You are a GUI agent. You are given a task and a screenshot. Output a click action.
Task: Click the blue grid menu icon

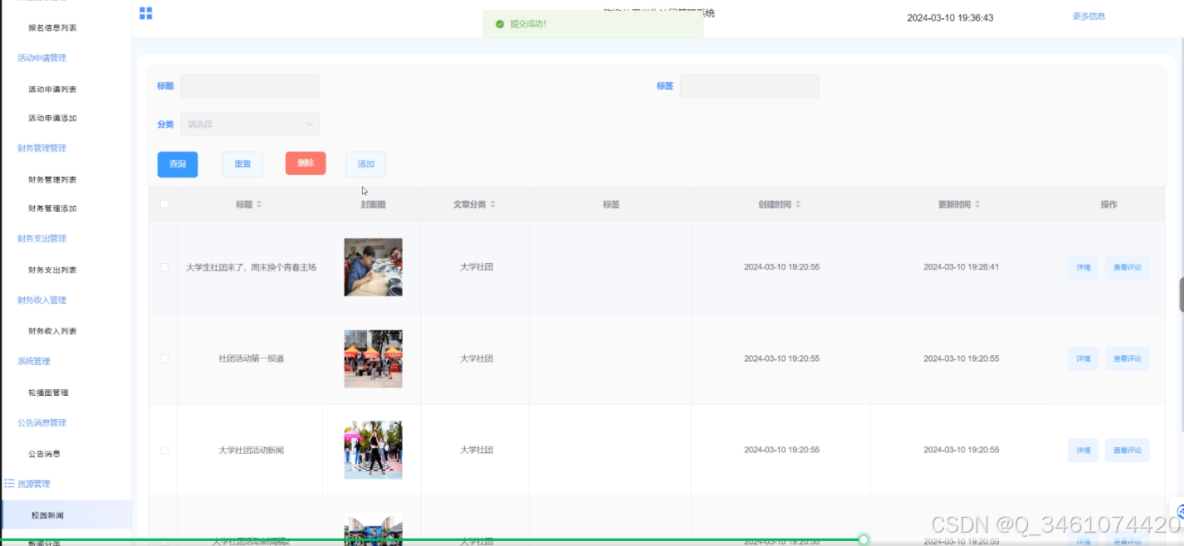145,13
